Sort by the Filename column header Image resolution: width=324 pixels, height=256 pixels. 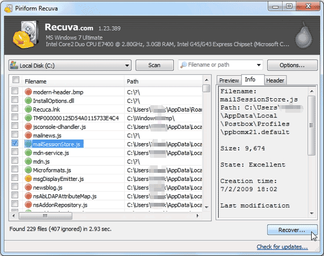pos(73,82)
